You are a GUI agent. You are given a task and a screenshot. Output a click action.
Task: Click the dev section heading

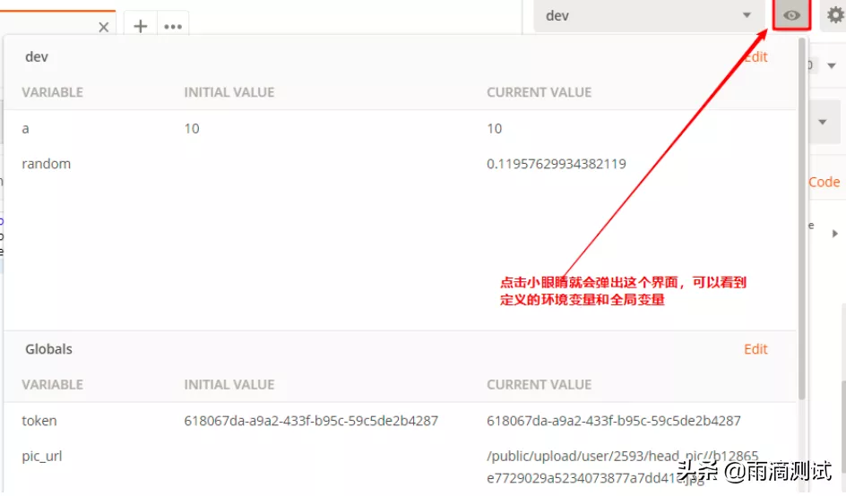click(37, 56)
